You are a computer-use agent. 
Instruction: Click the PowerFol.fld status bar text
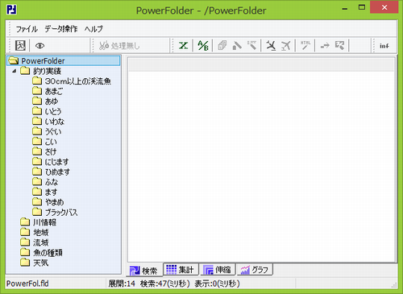(x=27, y=284)
